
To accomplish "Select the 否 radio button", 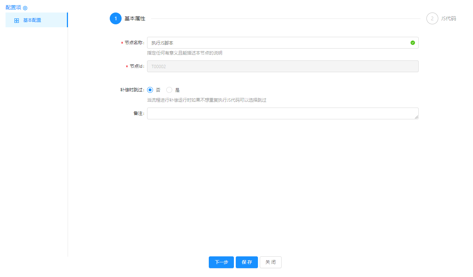I will (150, 90).
